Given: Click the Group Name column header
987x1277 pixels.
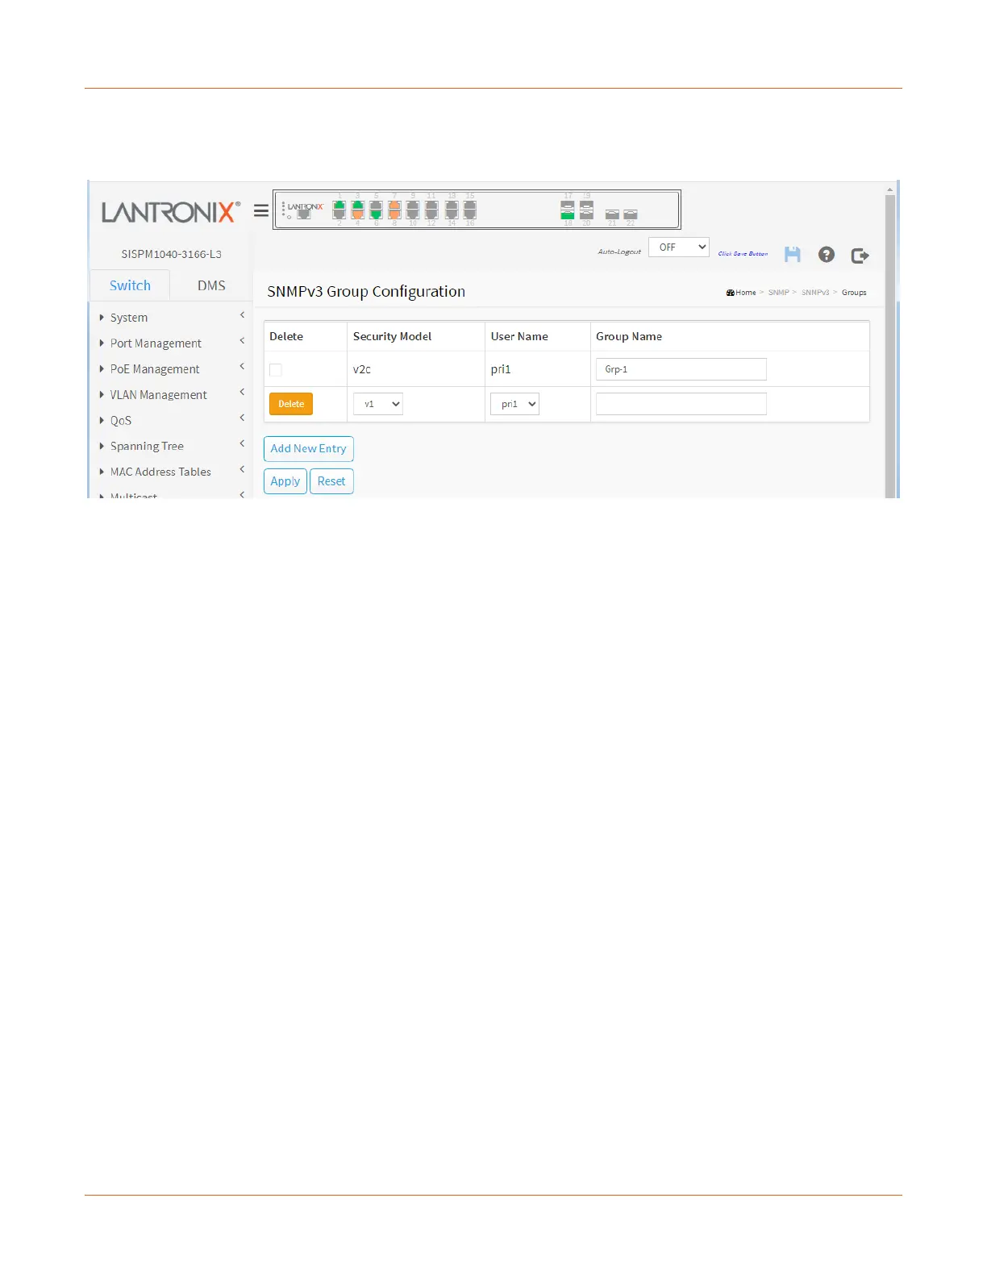Looking at the screenshot, I should click(x=629, y=336).
